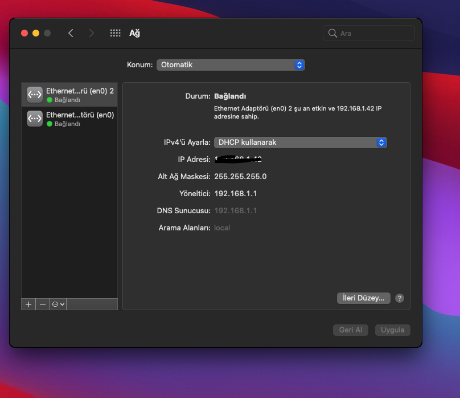Click the back navigation arrow
The image size is (460, 398).
tap(71, 33)
